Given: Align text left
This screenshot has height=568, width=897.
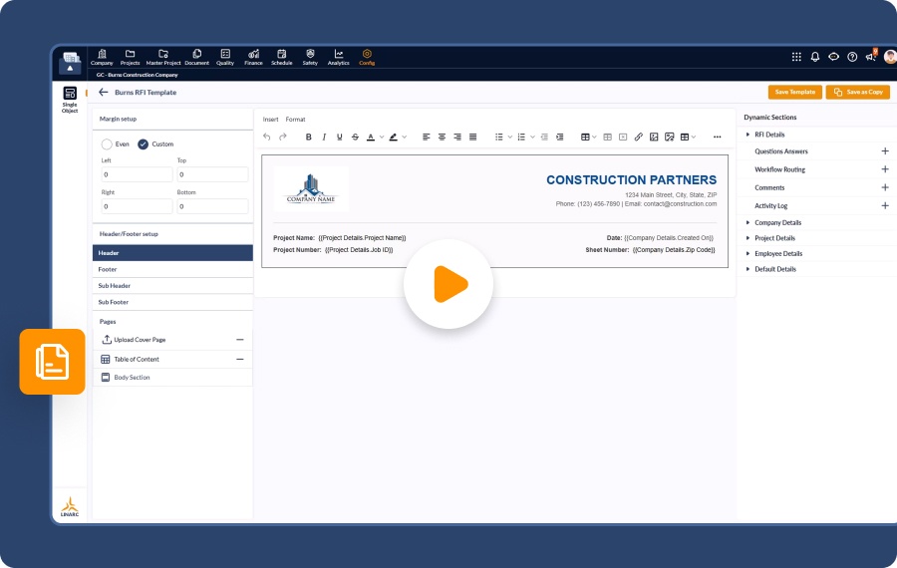Looking at the screenshot, I should [x=427, y=137].
